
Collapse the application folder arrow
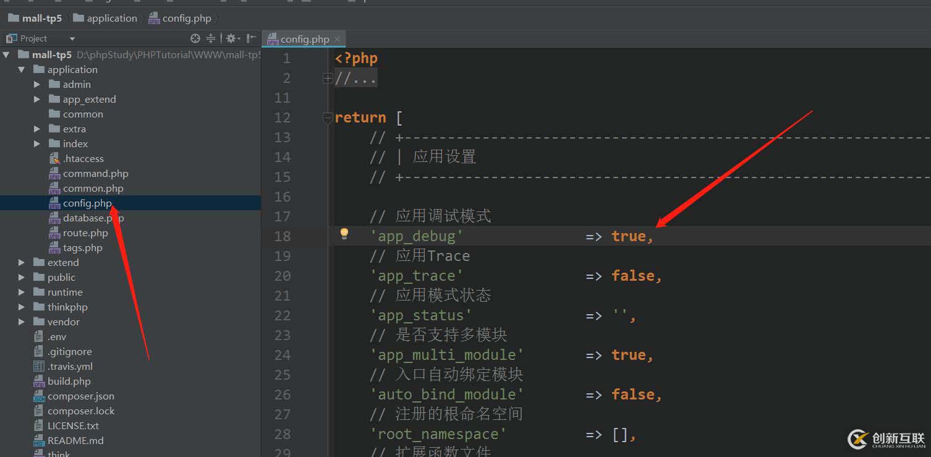[x=22, y=69]
